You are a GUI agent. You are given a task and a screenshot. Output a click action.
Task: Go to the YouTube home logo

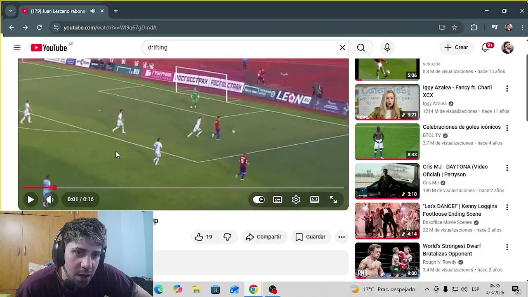[x=49, y=48]
